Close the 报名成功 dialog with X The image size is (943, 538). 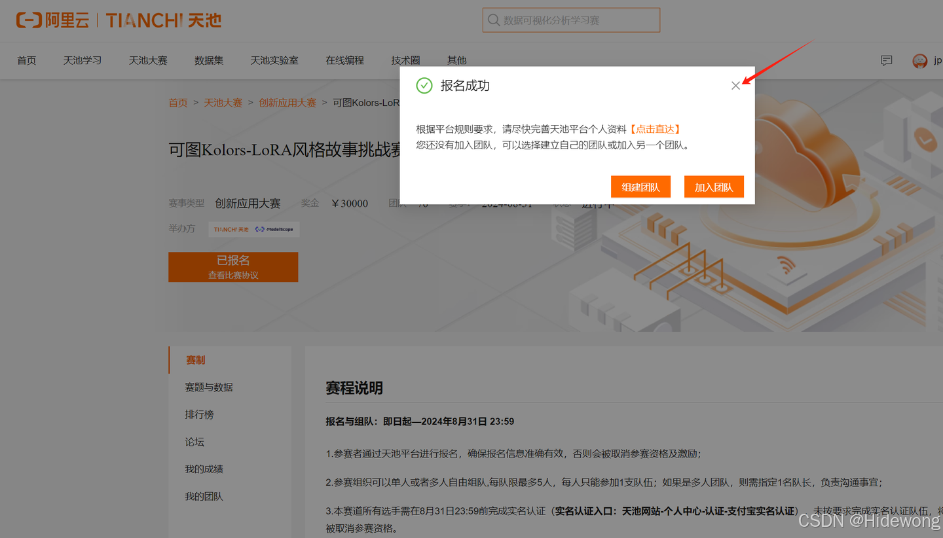(x=735, y=86)
